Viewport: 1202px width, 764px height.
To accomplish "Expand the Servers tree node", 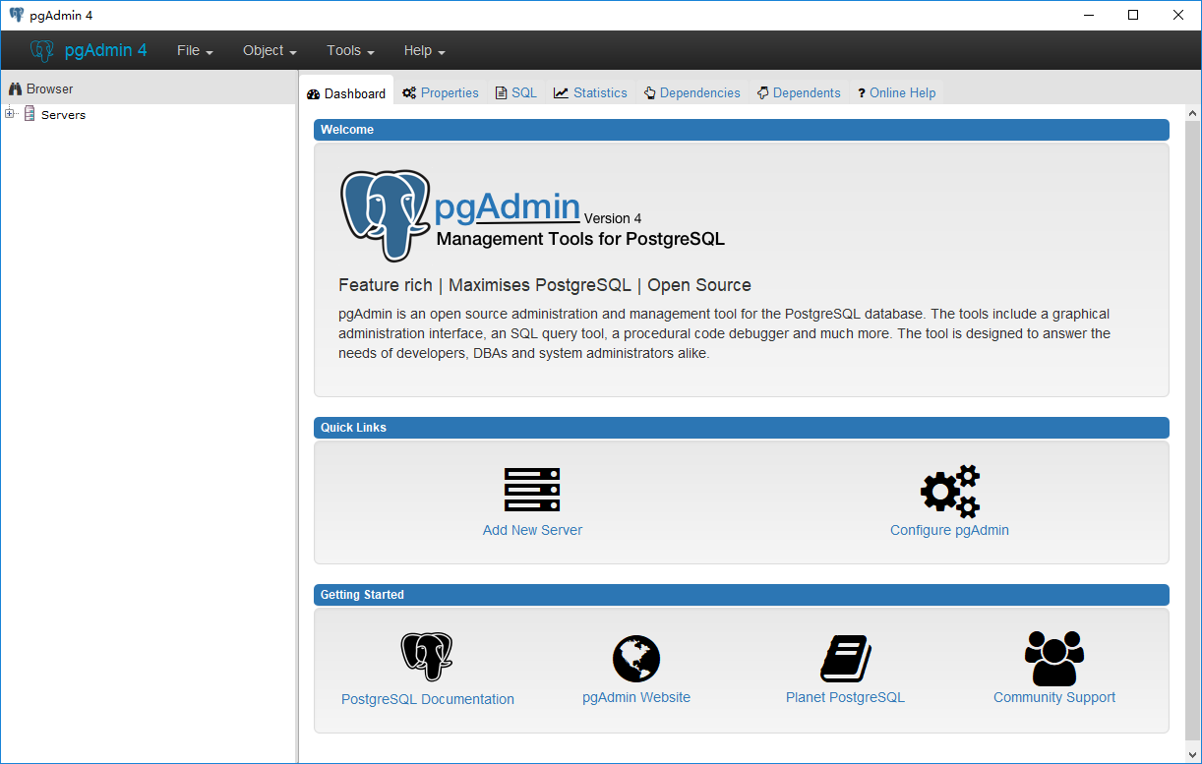I will [x=10, y=114].
